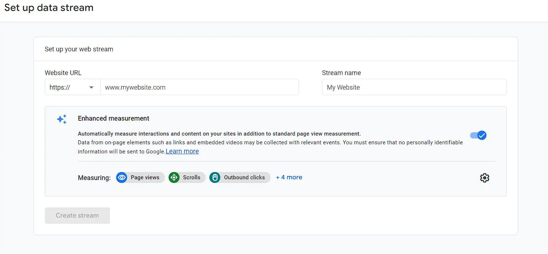Focus the Stream name input field

414,87
